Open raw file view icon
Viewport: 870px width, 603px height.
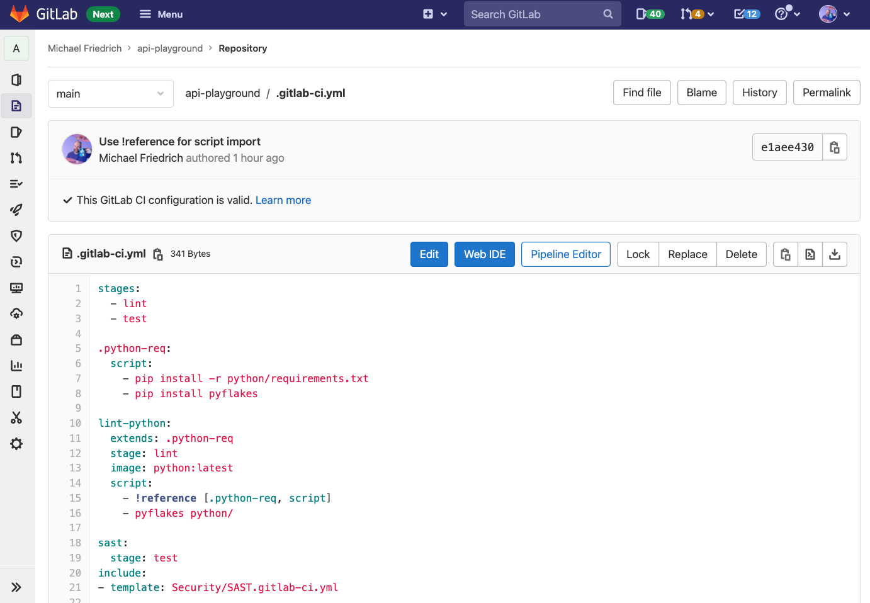tap(810, 254)
